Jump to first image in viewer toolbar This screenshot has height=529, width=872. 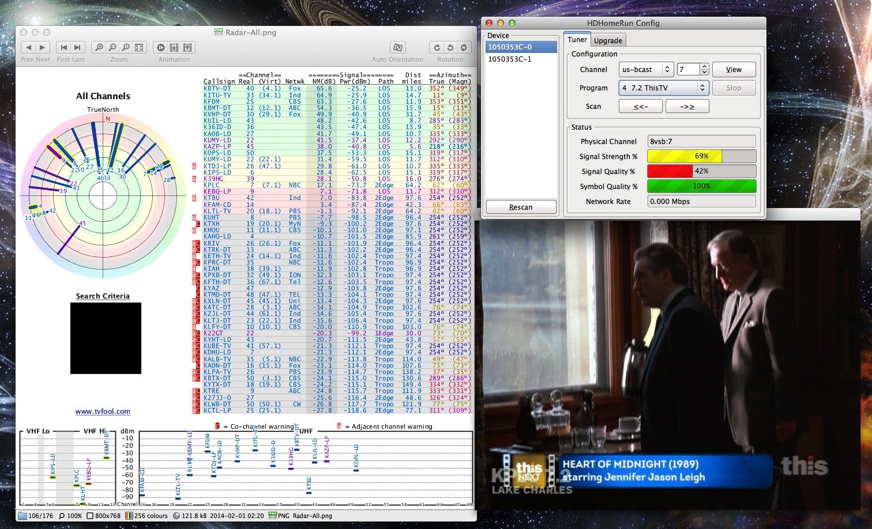coord(64,47)
